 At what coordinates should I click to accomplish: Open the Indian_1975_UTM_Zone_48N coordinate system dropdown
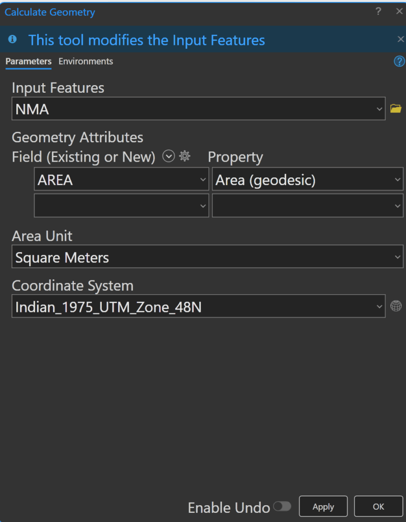coord(378,306)
